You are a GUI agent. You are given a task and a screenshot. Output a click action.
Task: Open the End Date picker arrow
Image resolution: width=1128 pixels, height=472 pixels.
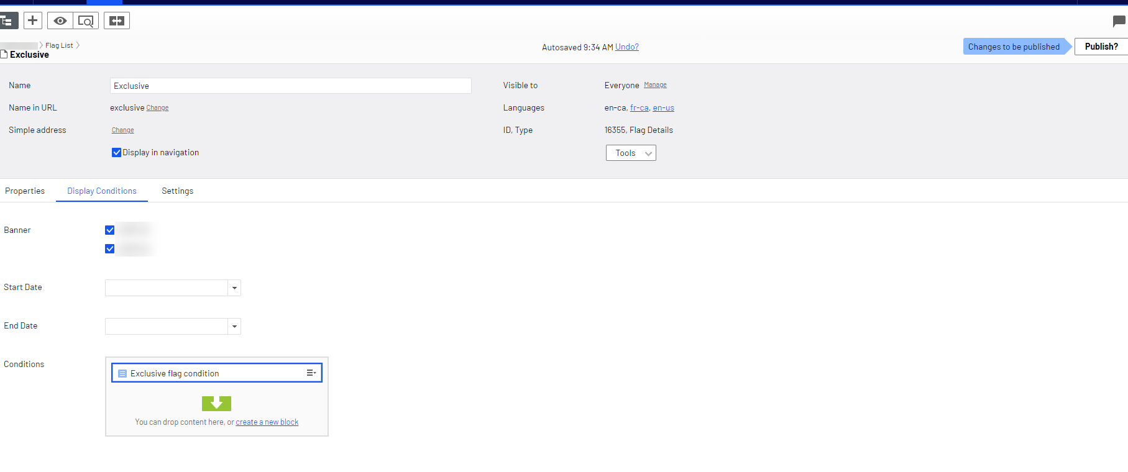(x=234, y=327)
